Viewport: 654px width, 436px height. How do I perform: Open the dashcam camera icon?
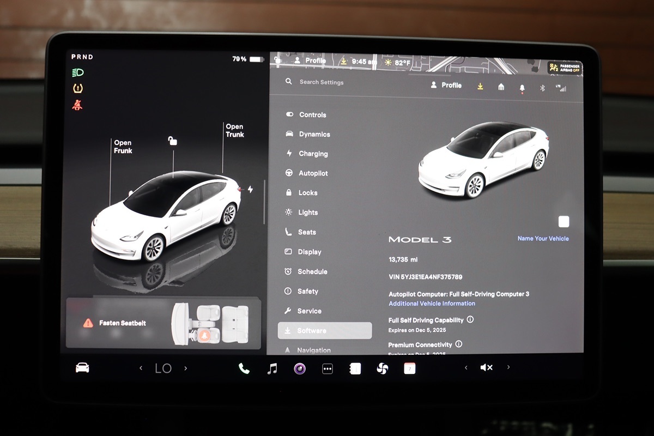(x=299, y=369)
